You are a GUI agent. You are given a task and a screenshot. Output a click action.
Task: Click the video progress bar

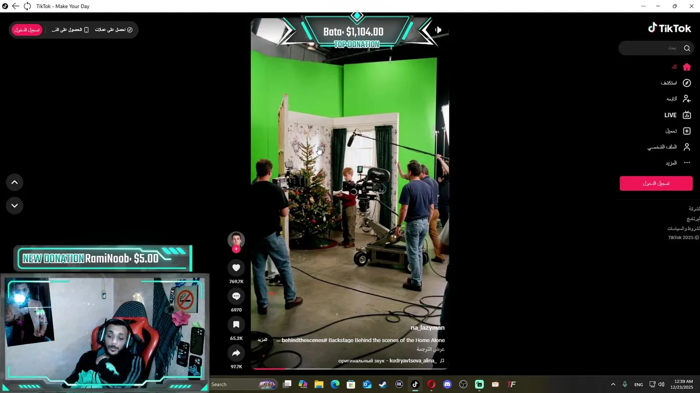coord(349,368)
